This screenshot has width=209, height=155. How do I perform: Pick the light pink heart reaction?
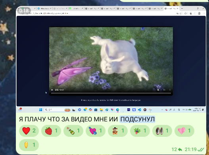[x=184, y=131]
